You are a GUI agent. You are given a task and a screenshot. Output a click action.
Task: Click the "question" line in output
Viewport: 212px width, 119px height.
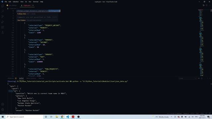(41, 94)
